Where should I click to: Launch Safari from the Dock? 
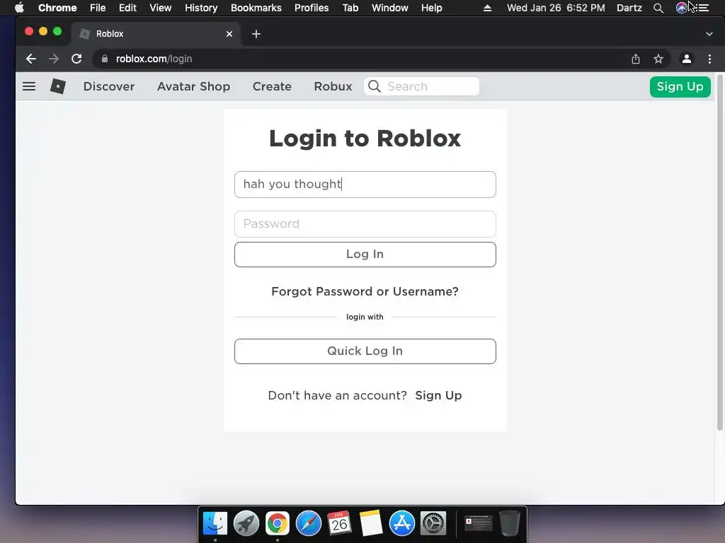[309, 523]
